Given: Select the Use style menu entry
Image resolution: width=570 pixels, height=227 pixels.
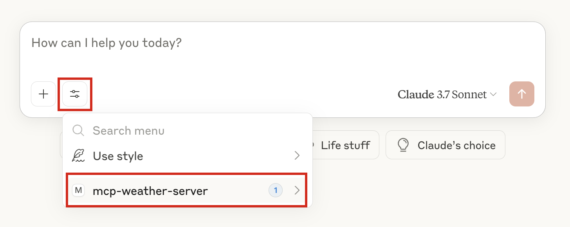Looking at the screenshot, I should [188, 156].
